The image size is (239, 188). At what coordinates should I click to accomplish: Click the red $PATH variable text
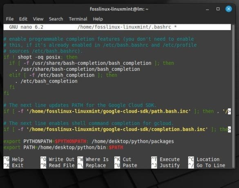116,147
